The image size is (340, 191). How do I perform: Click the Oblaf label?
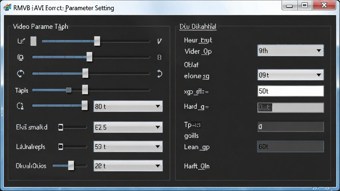point(191,65)
